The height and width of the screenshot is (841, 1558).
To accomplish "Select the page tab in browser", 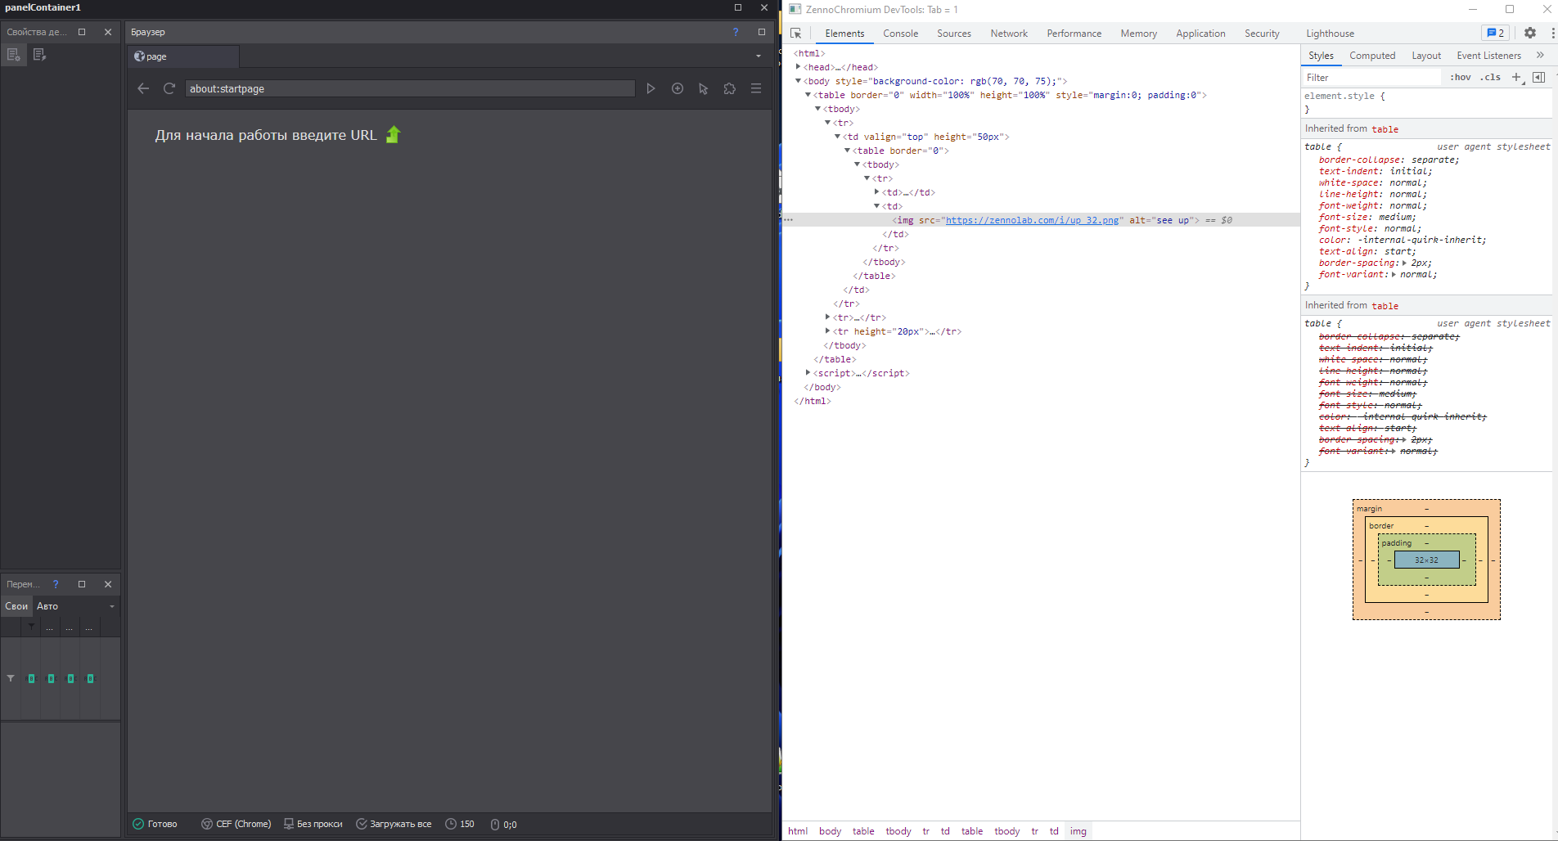I will pos(184,56).
